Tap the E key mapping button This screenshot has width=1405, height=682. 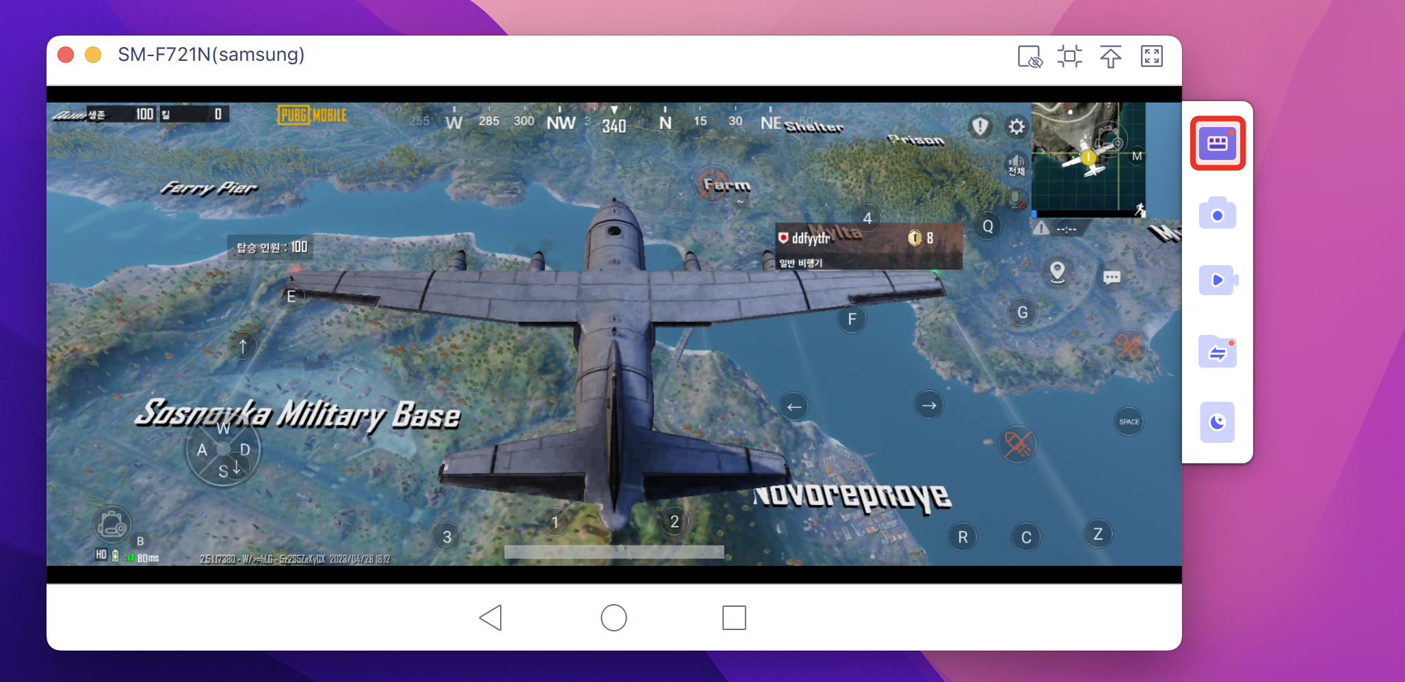(x=291, y=297)
